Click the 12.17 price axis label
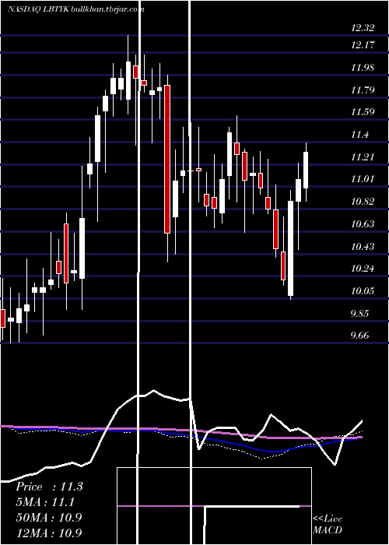Image resolution: width=389 pixels, height=545 pixels. click(x=363, y=45)
